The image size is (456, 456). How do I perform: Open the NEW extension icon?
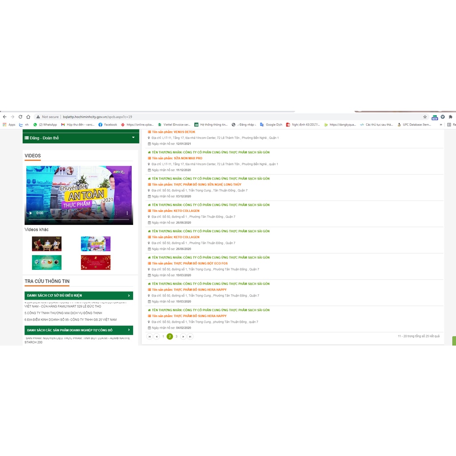click(435, 118)
